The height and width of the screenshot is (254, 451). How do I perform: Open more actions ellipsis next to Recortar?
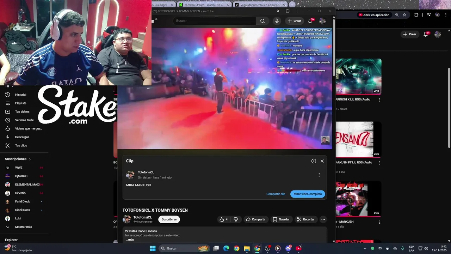point(323,219)
